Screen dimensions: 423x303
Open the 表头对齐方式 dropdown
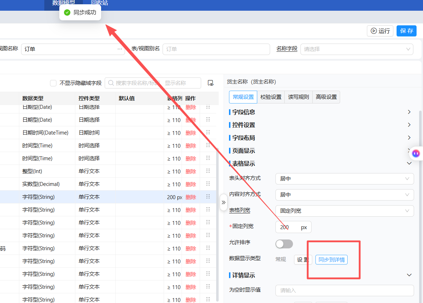[344, 179]
